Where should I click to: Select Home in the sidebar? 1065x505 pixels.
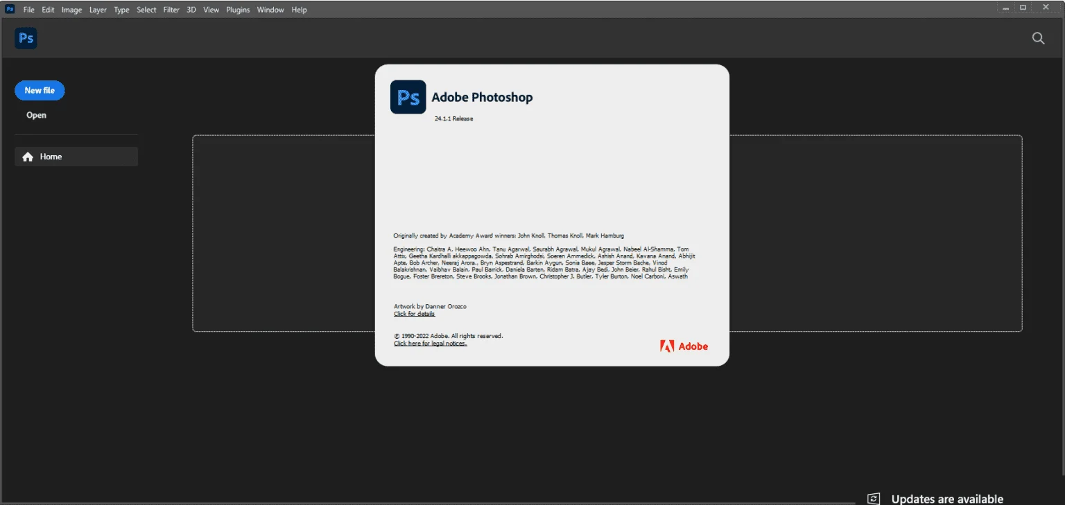[76, 157]
